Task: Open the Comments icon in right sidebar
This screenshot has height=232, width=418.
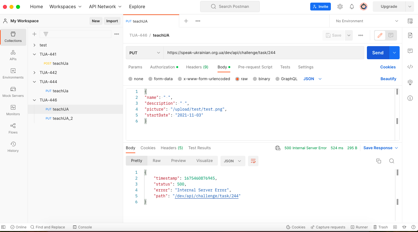Action: [410, 51]
